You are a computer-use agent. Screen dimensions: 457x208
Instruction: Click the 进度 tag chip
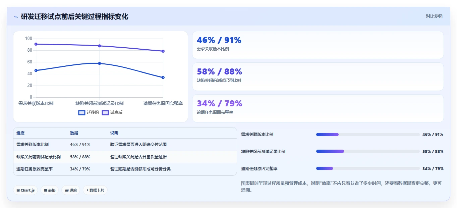[x=71, y=190]
